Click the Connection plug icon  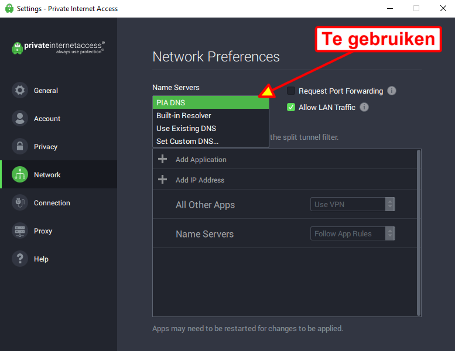tap(20, 202)
